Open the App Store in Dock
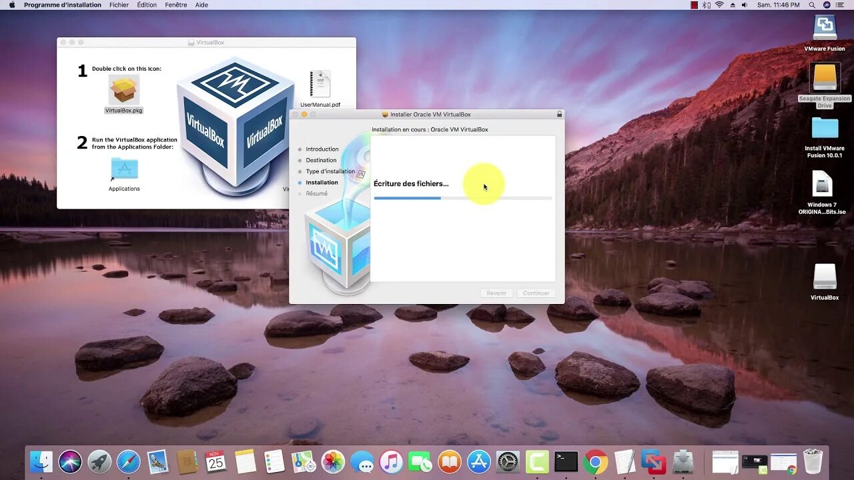This screenshot has width=854, height=480. [479, 461]
